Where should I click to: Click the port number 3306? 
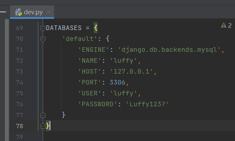tap(118, 82)
